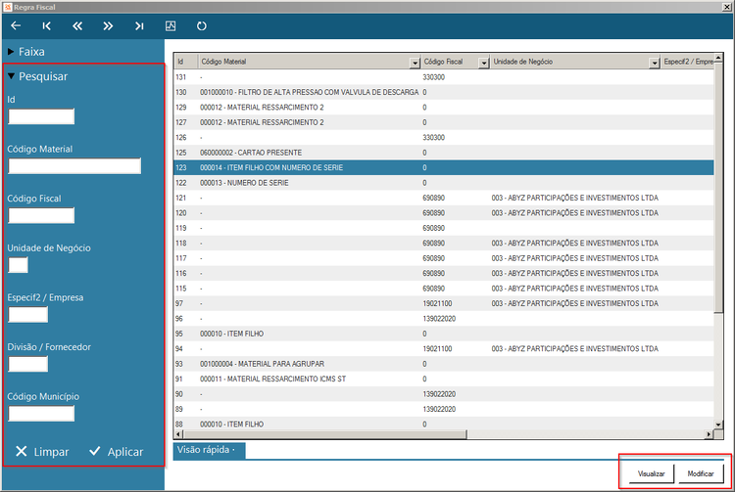
Task: Select row 94 with fiscal code 19021100
Action: 443,348
